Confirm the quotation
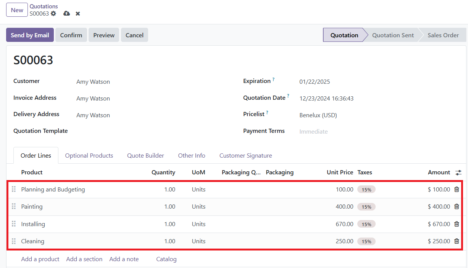This screenshot has width=468, height=268. (x=71, y=35)
